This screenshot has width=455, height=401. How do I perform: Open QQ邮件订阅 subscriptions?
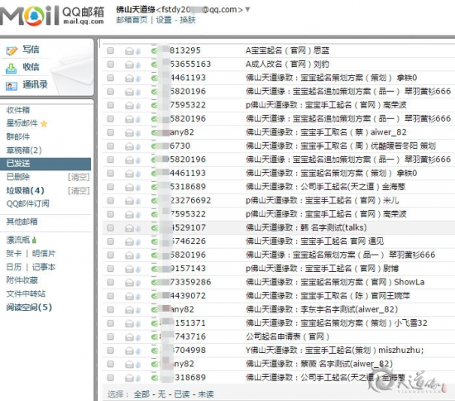(28, 203)
